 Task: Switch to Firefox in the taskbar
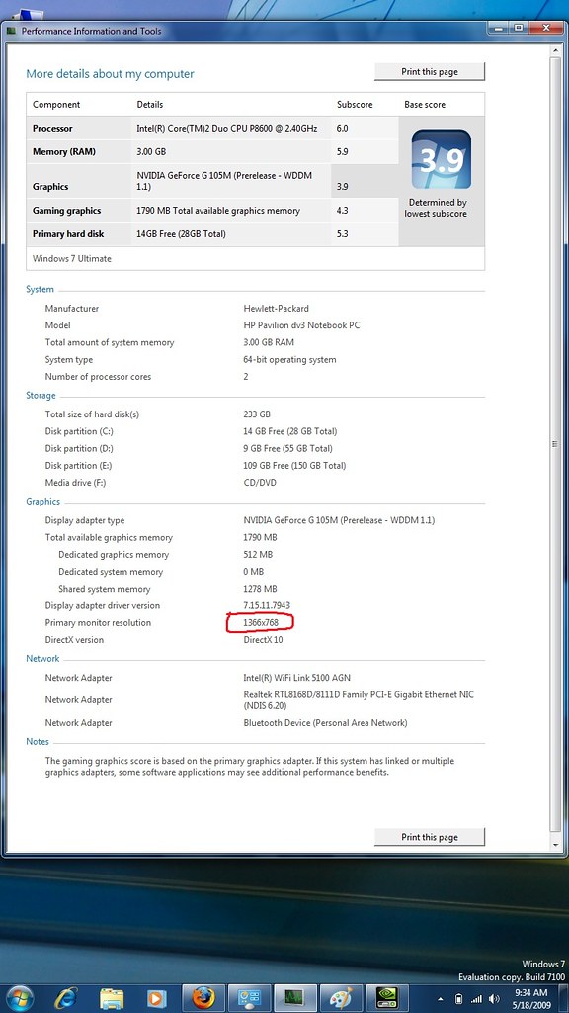(203, 999)
